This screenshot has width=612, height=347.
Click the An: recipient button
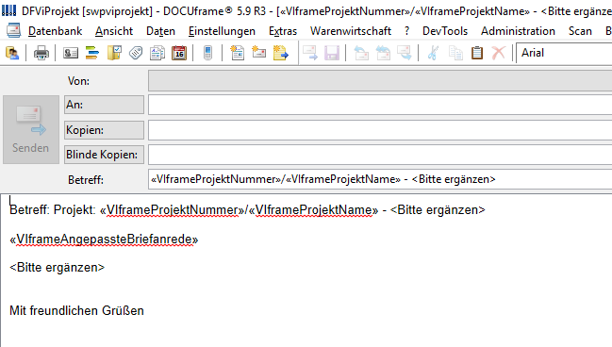(104, 105)
